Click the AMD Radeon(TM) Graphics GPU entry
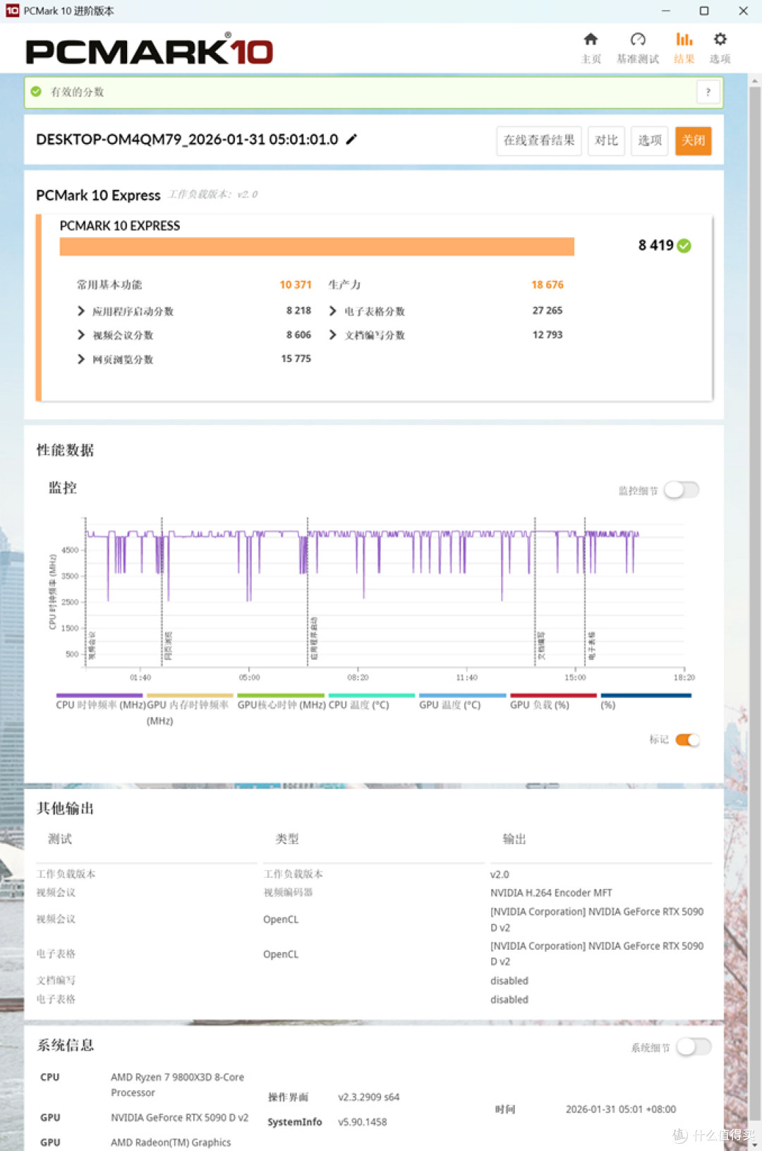 coord(171,1142)
